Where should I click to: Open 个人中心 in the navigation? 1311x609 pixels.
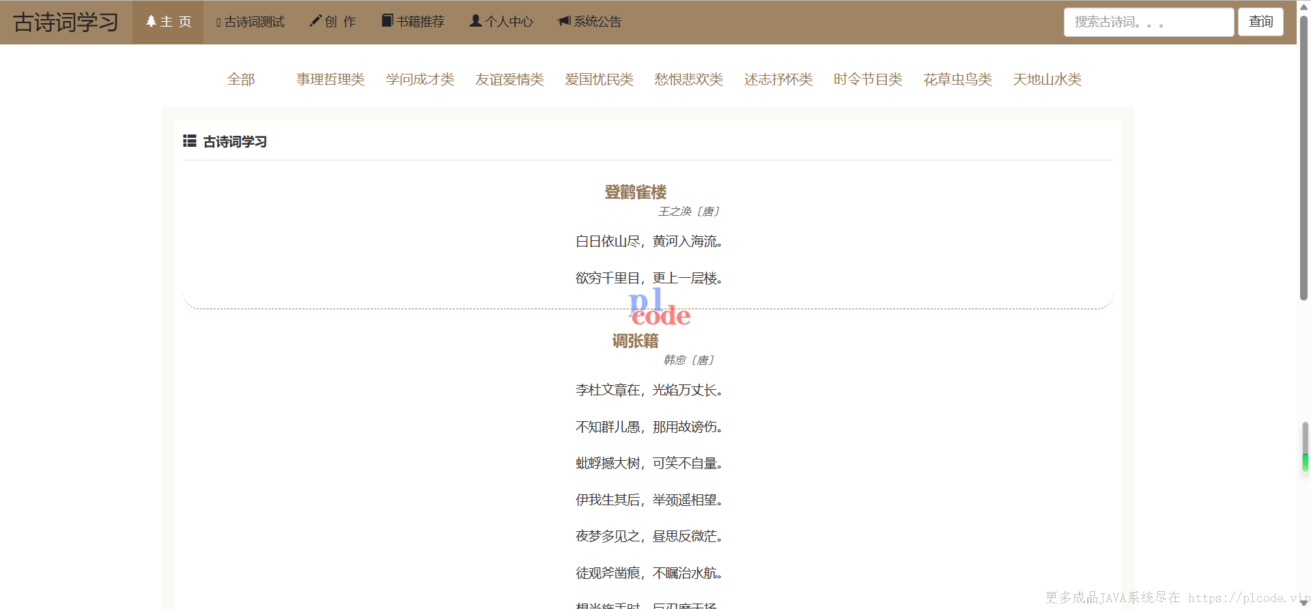pos(509,22)
